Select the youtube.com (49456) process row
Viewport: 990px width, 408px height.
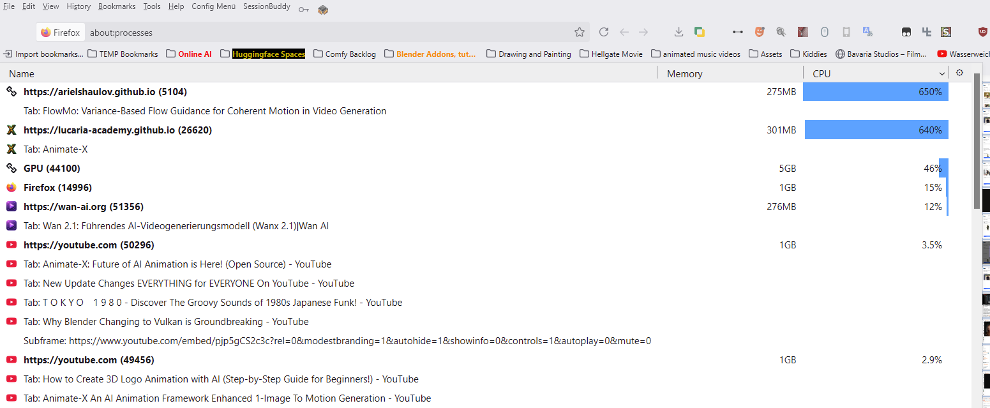tap(476, 360)
